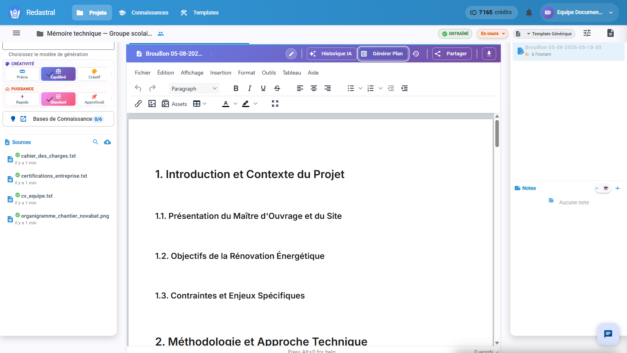Select Équilibré creativity mode
The height and width of the screenshot is (353, 627).
(58, 74)
